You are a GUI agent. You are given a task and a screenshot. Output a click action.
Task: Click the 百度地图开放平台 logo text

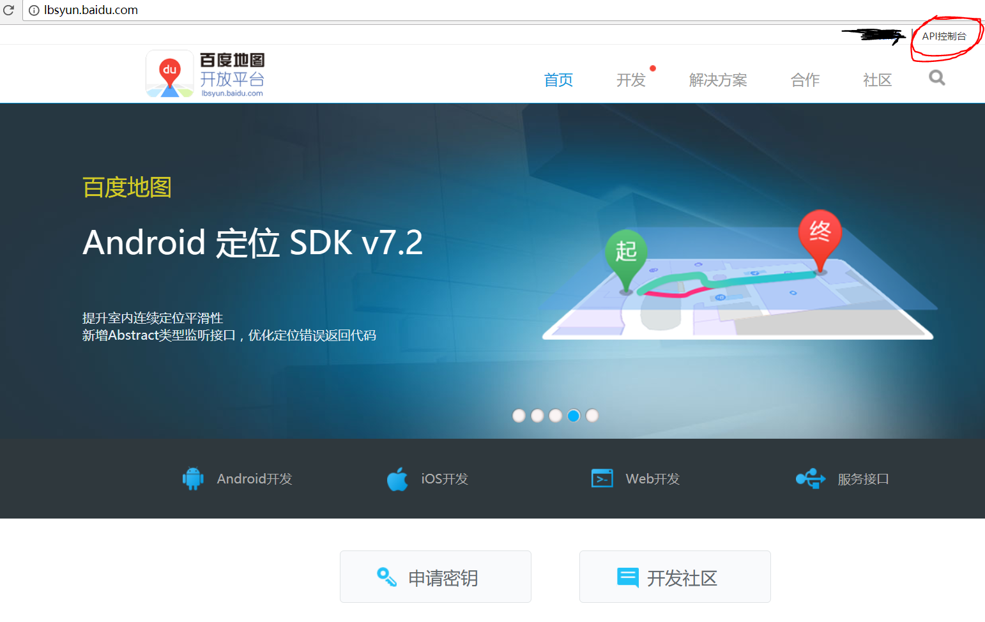(232, 75)
